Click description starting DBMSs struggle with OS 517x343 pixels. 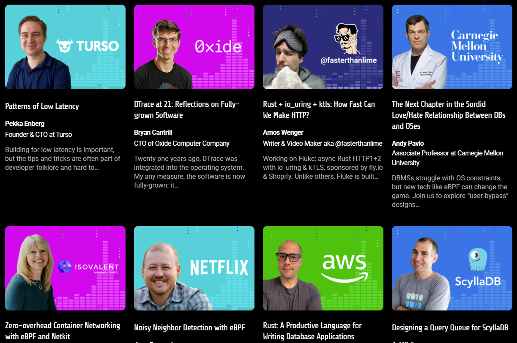[450, 191]
